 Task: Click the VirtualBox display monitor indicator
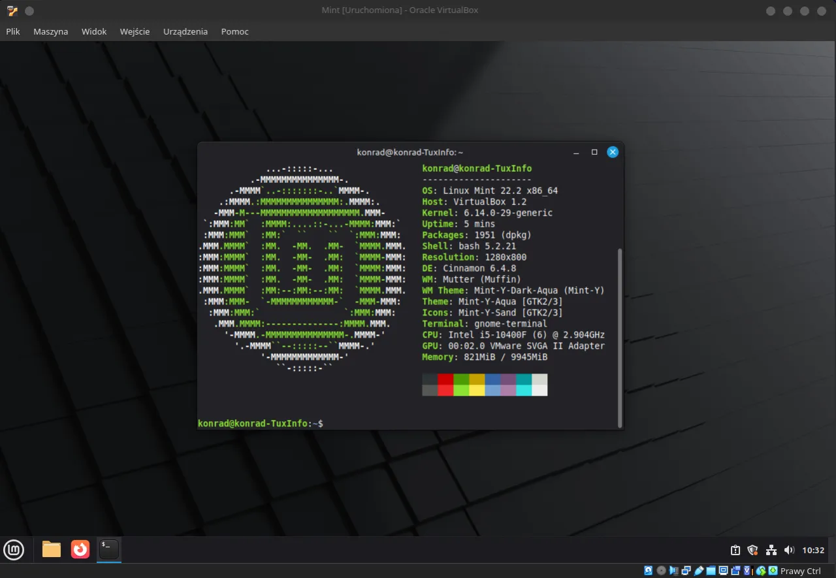pos(724,571)
